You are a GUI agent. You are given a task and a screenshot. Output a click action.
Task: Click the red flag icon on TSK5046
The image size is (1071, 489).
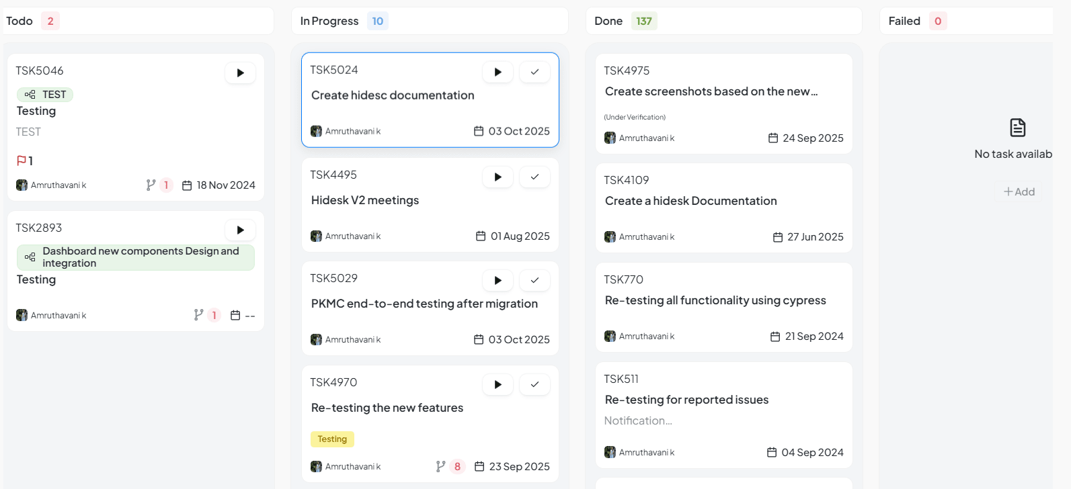(x=22, y=161)
